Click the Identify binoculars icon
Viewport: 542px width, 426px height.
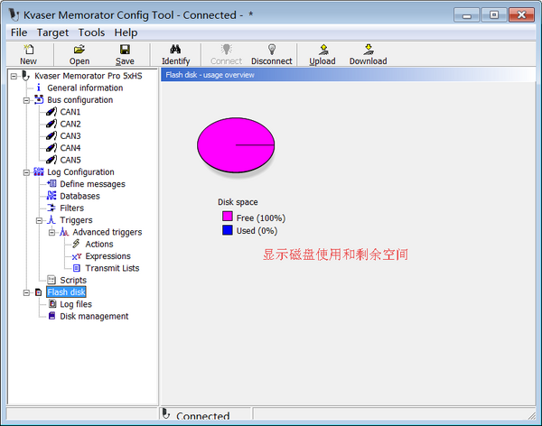point(175,50)
